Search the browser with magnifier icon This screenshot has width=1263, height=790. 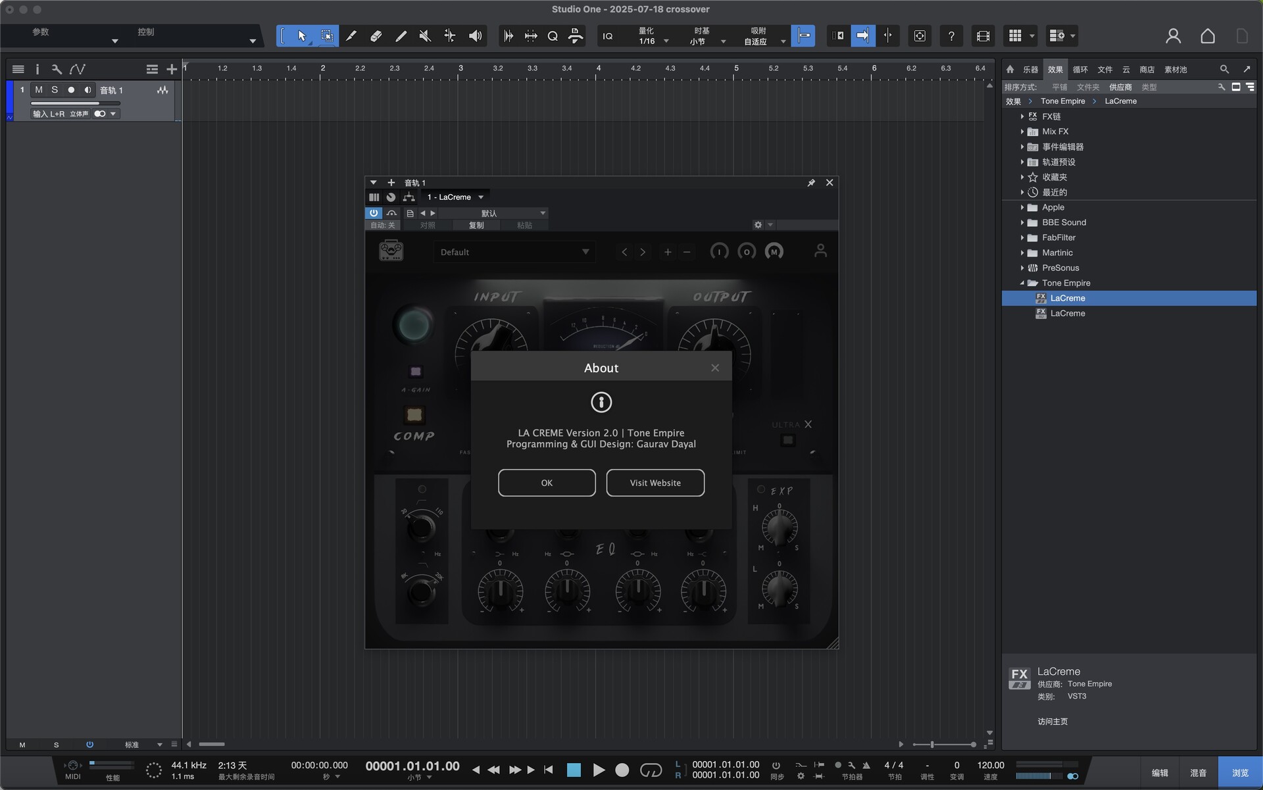click(1224, 69)
